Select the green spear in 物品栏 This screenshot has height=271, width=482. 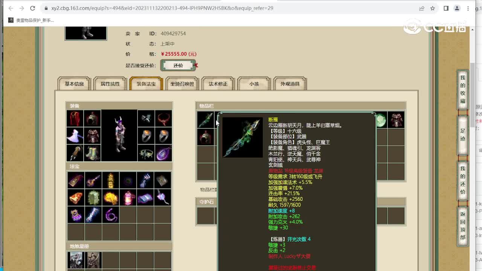coord(206,120)
